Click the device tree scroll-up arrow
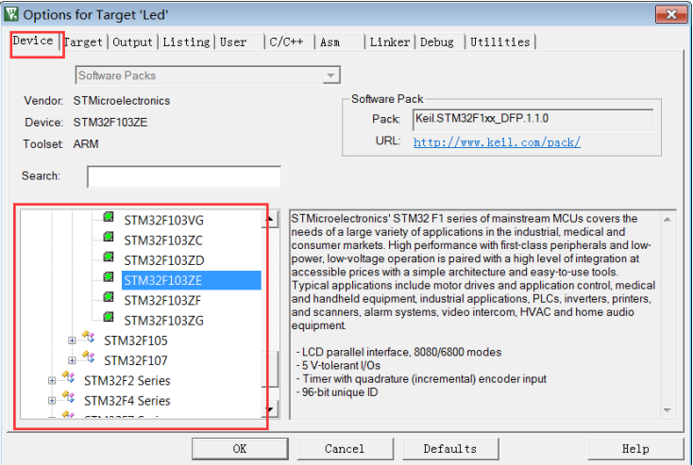This screenshot has width=693, height=465. 270,219
